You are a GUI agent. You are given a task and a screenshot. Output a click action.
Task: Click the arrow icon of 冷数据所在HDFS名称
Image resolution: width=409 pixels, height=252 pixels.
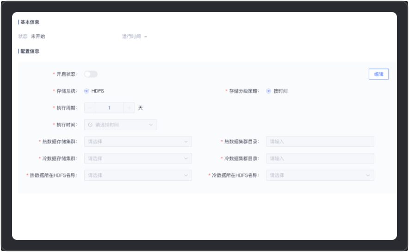click(368, 176)
